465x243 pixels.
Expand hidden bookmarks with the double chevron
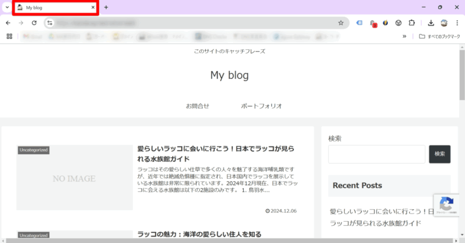tap(405, 36)
